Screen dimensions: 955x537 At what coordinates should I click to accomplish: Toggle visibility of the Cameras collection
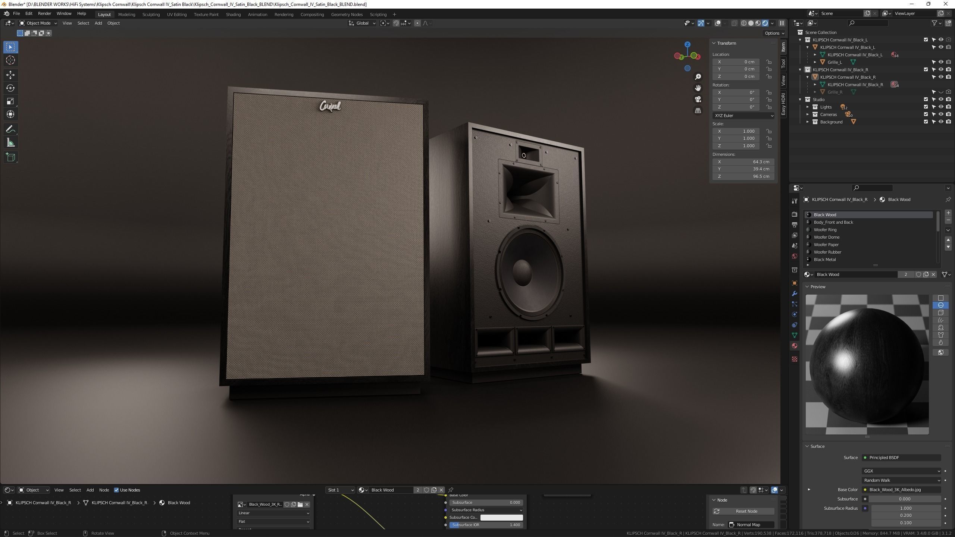pos(941,114)
